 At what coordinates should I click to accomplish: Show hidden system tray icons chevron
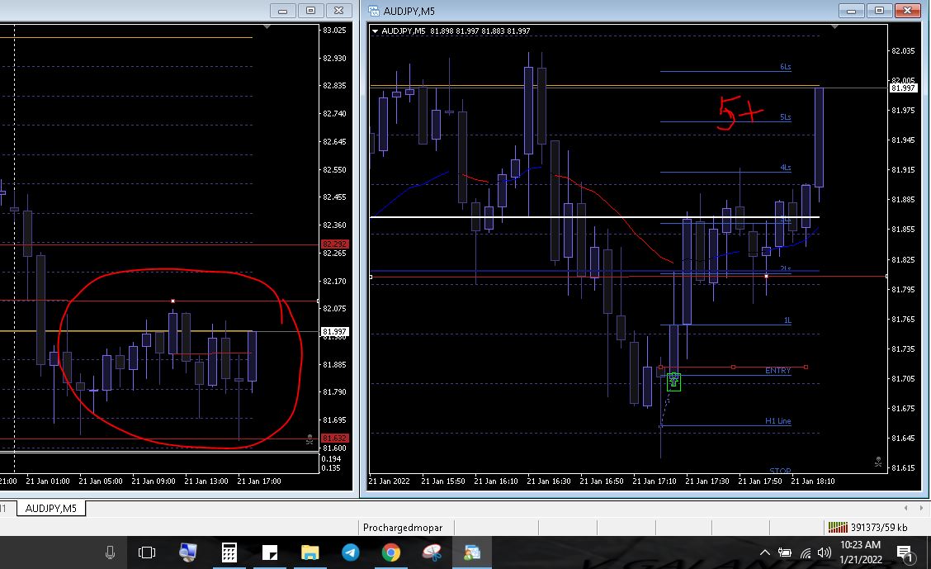765,552
